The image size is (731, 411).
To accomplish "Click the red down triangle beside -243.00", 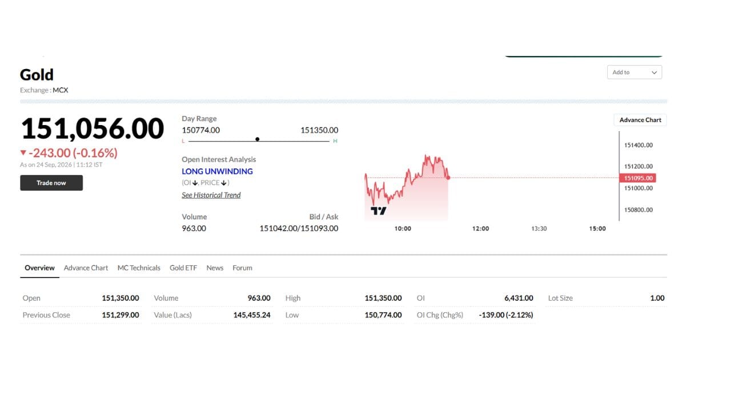I will point(23,153).
